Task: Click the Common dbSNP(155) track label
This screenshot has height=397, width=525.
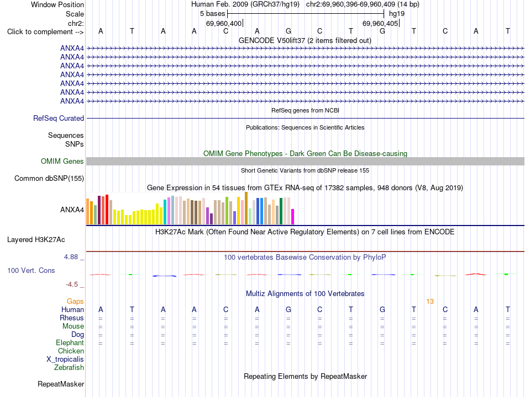Action: tap(49, 179)
